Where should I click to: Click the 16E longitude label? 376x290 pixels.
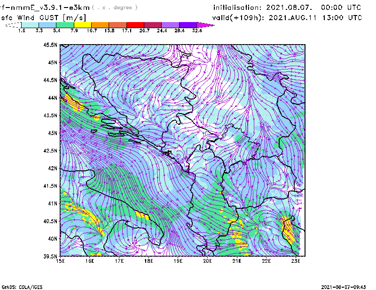(x=90, y=261)
